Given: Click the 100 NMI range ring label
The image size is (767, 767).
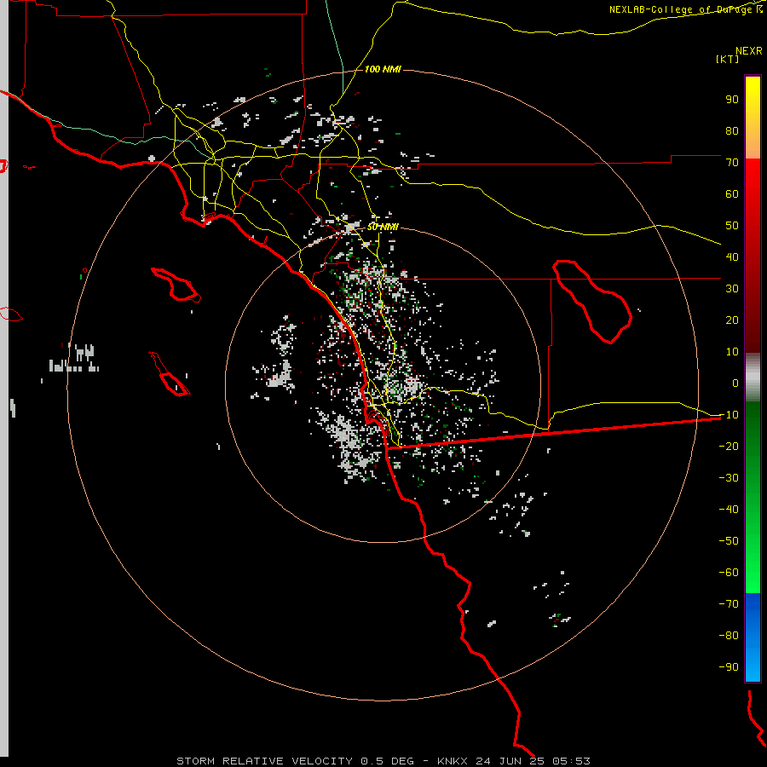Looking at the screenshot, I should point(383,70).
